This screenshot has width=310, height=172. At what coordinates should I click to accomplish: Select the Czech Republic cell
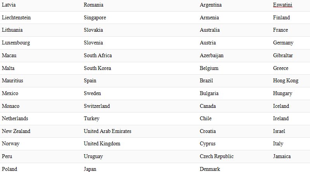pyautogui.click(x=216, y=156)
